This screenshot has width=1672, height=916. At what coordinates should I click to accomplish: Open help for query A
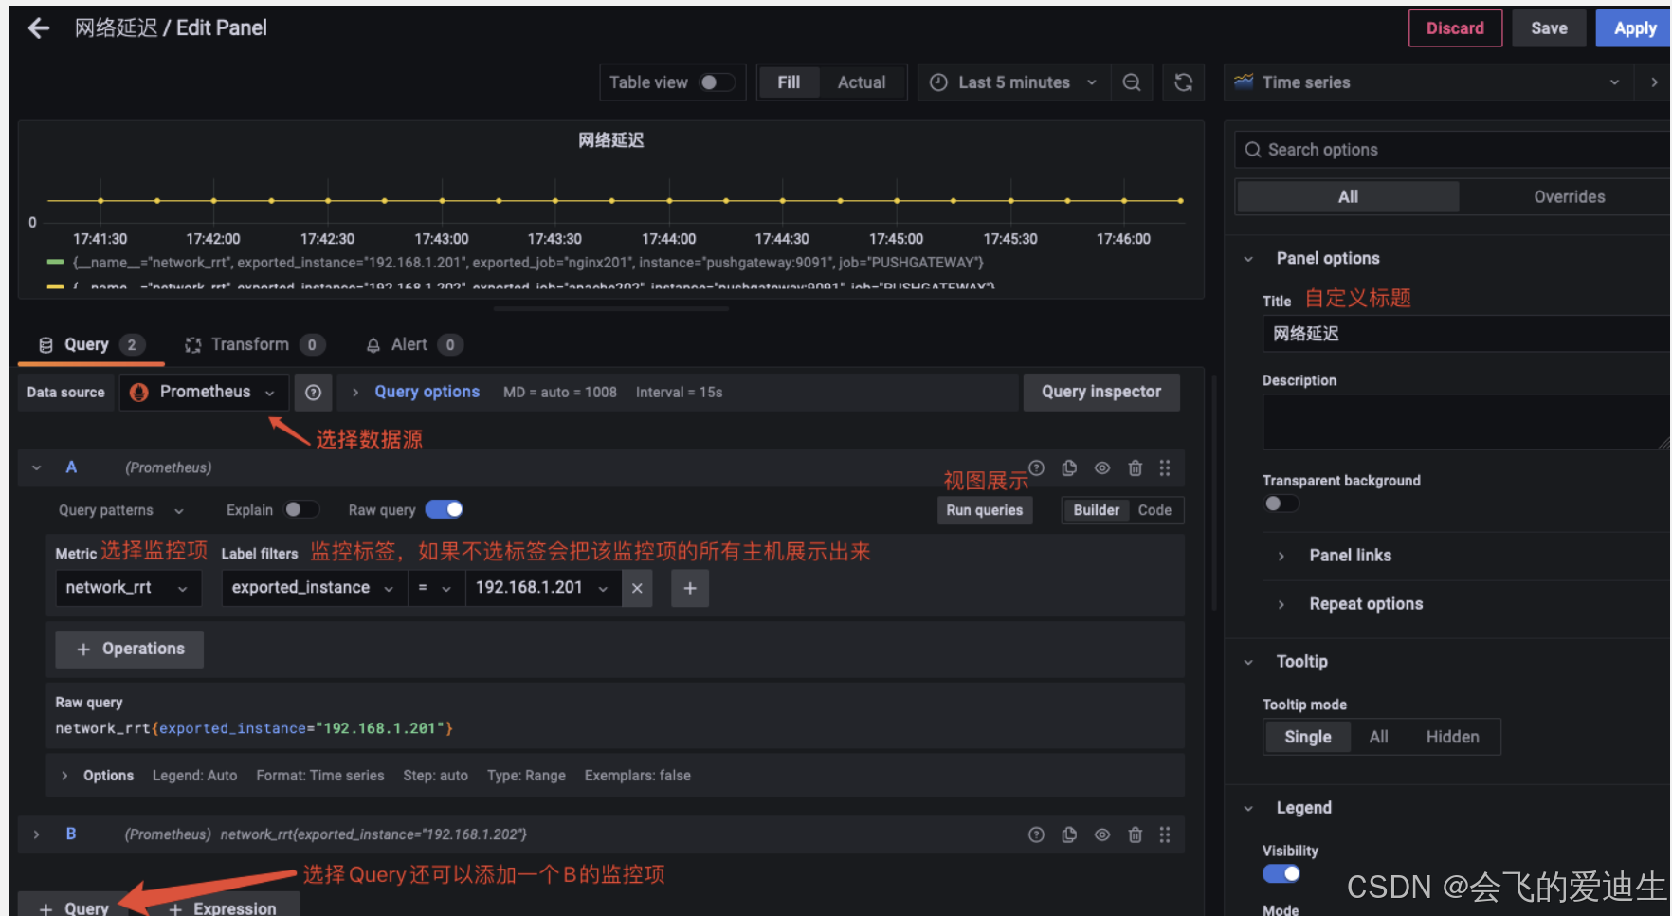click(1037, 467)
